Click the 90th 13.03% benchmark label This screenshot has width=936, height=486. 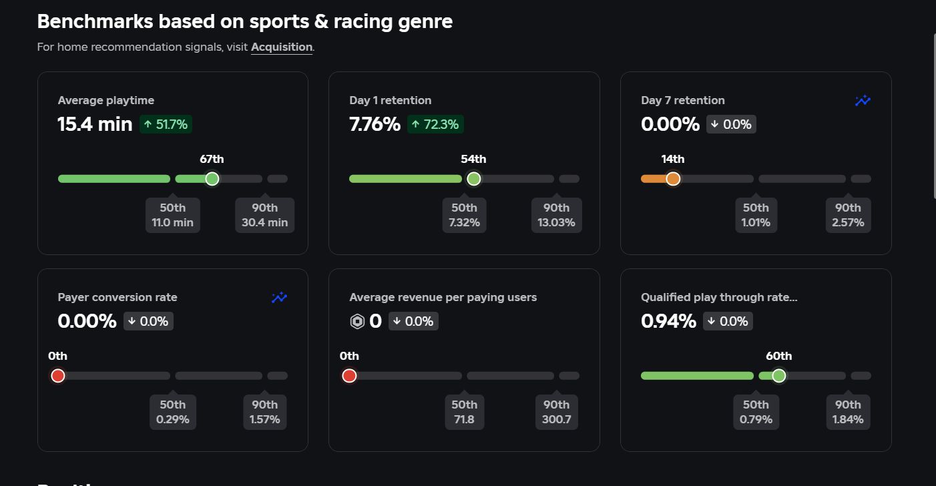click(x=556, y=215)
